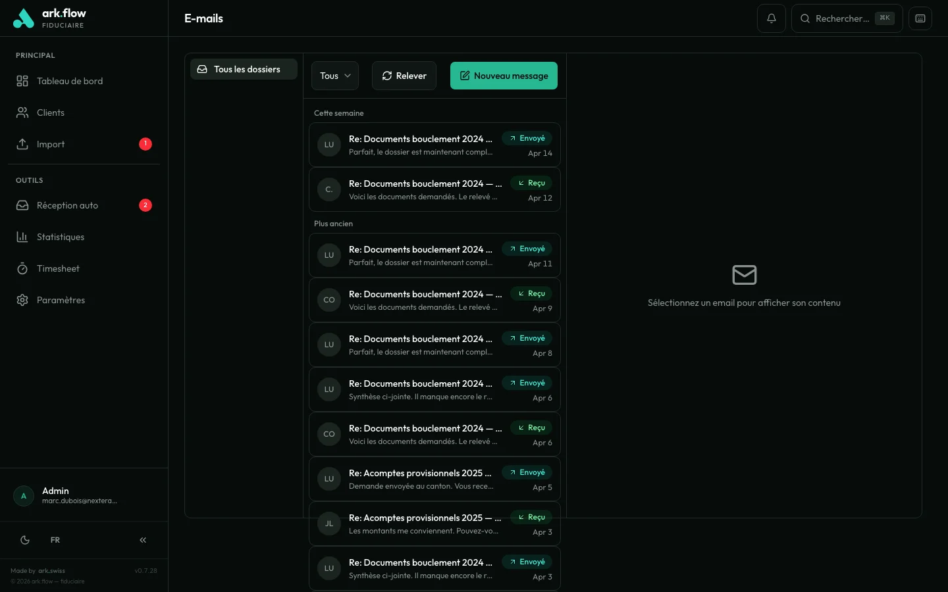Click the Paramètres gear icon

pos(22,300)
